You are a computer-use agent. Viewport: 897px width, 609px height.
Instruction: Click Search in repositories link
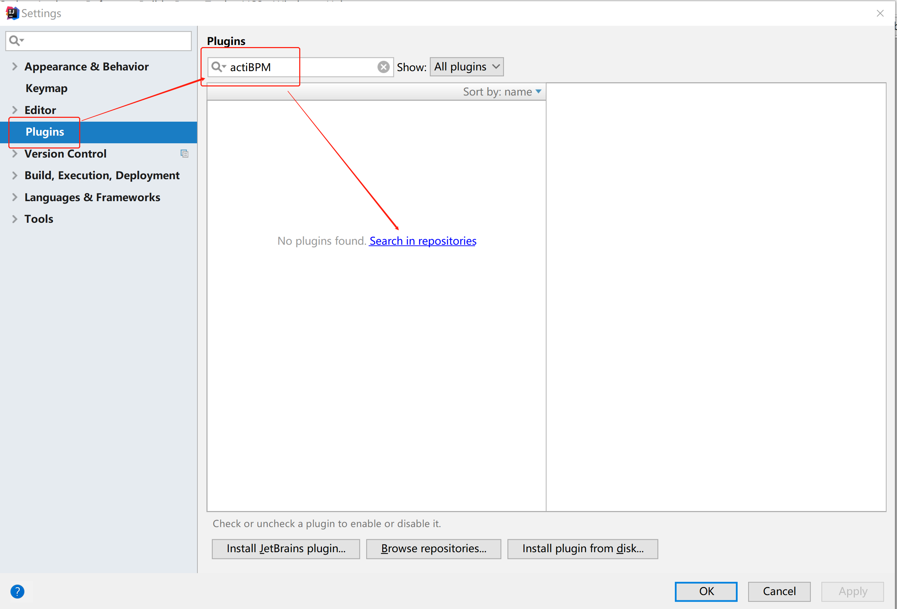tap(424, 241)
